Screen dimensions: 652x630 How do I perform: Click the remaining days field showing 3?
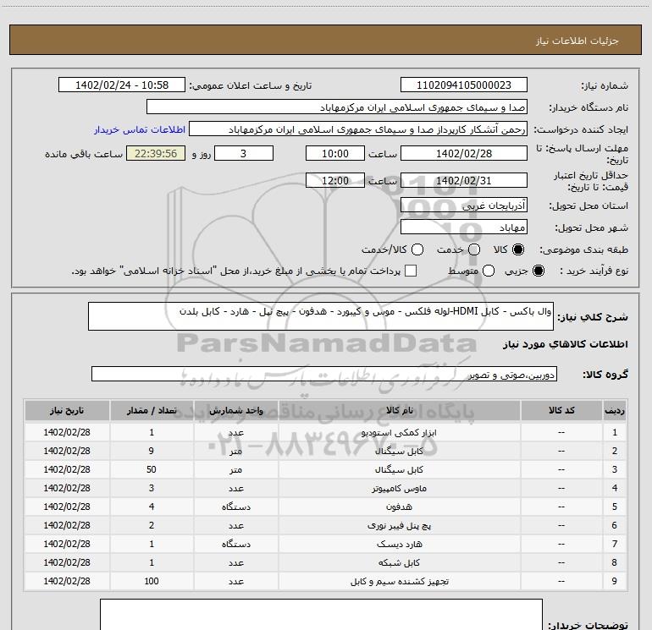(244, 153)
